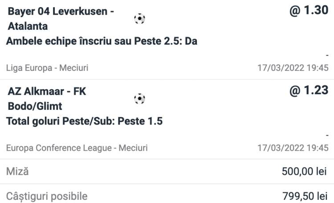Click the 'Miză' stake label
This screenshot has height=203, width=334.
click(x=17, y=171)
